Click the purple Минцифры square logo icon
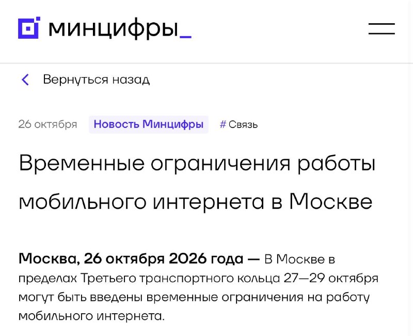413x336 pixels. coord(28,28)
